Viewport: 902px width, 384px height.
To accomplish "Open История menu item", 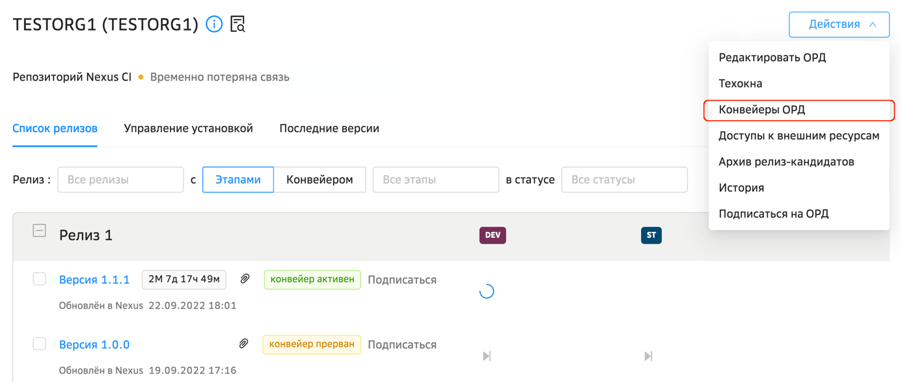I will [x=799, y=188].
